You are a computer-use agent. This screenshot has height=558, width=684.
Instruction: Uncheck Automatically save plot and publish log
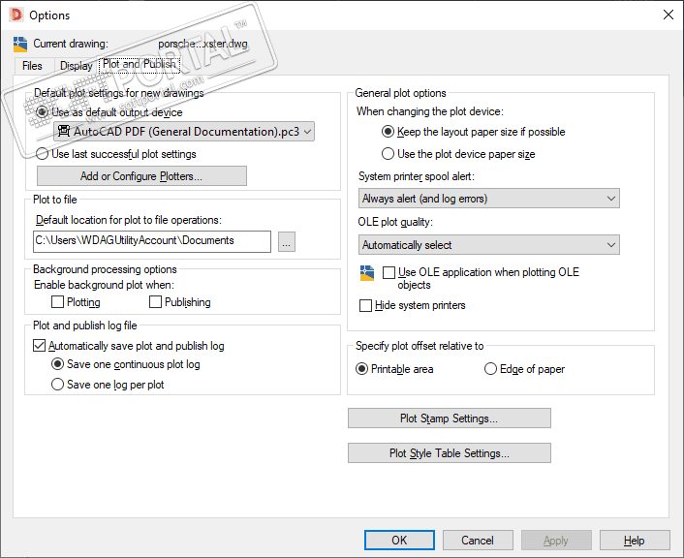[x=40, y=346]
